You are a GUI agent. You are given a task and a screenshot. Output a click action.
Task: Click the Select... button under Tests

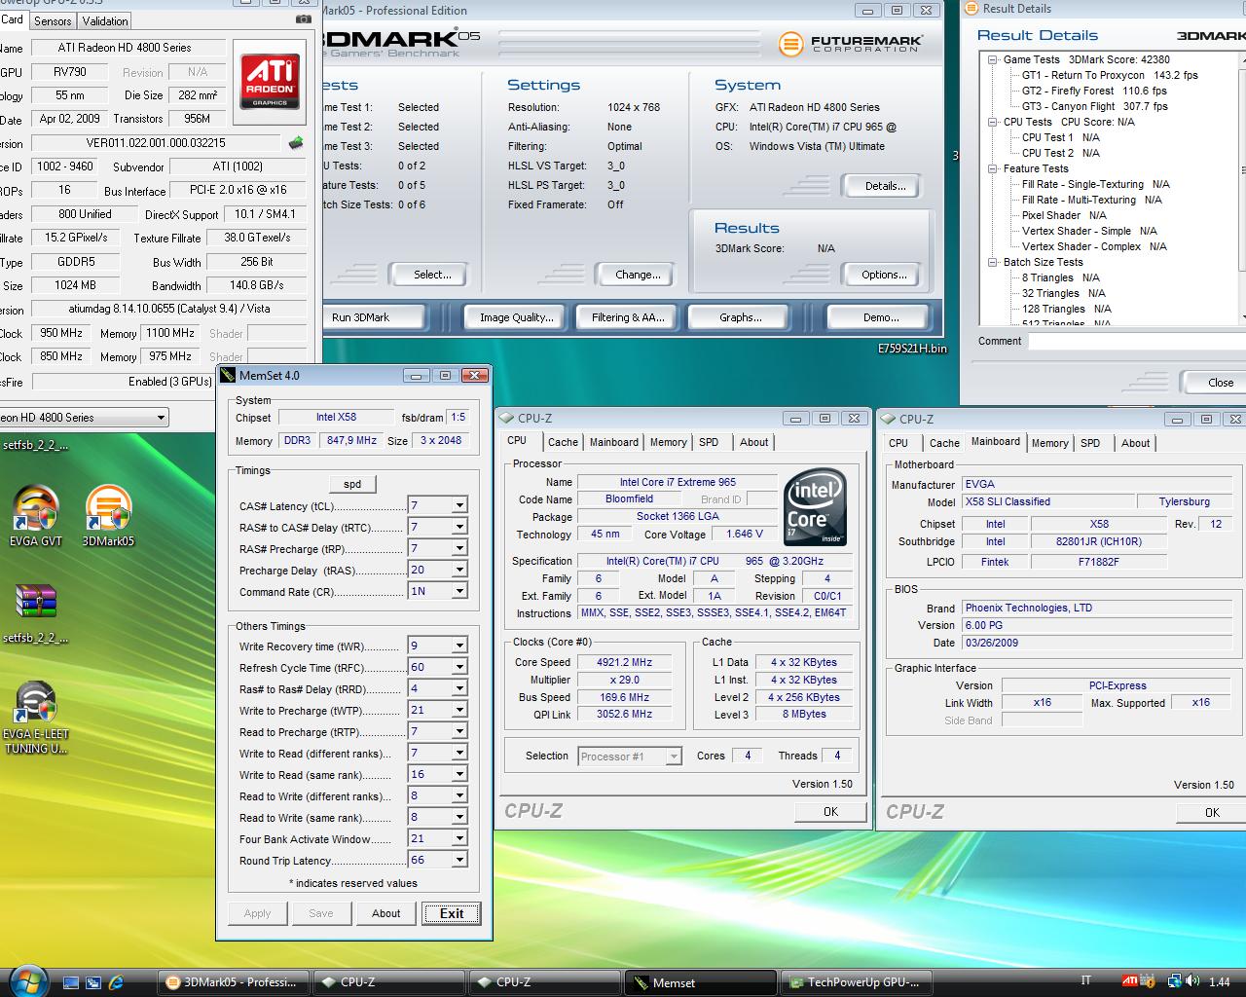(x=432, y=275)
